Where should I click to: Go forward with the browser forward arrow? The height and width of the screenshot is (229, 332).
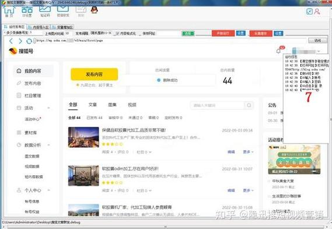20,41
